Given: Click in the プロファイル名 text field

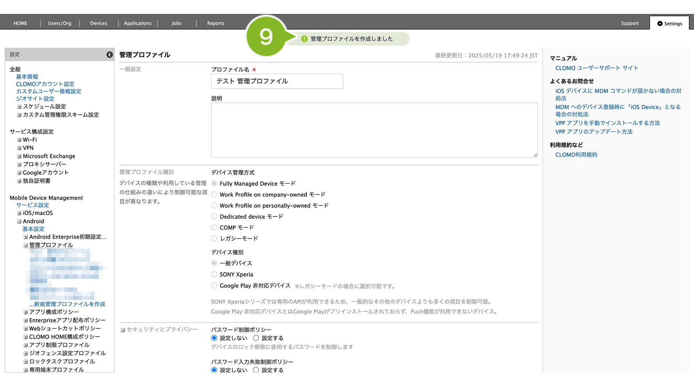Looking at the screenshot, I should coord(277,81).
